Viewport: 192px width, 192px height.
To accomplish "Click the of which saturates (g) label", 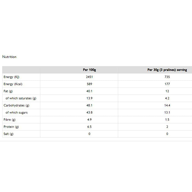I will coord(21,98).
